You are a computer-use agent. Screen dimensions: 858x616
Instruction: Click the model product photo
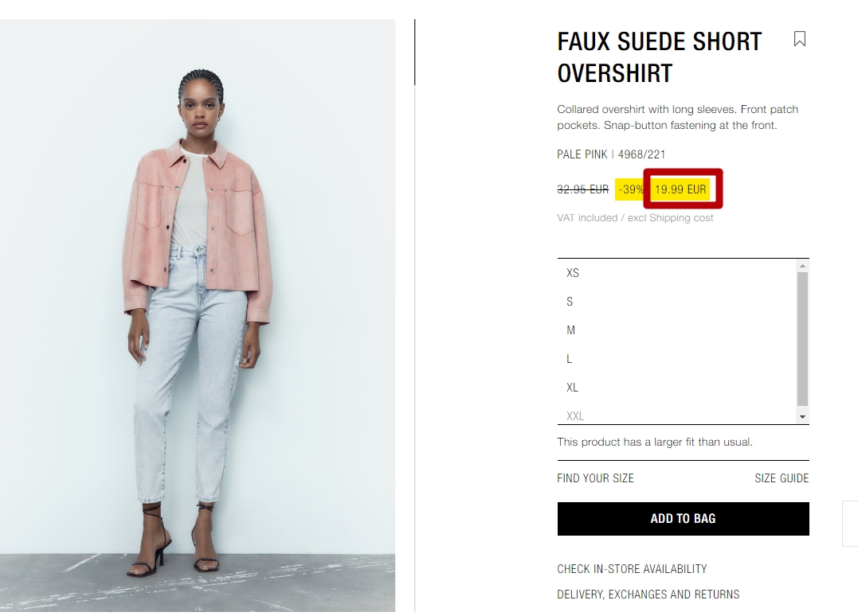[198, 315]
